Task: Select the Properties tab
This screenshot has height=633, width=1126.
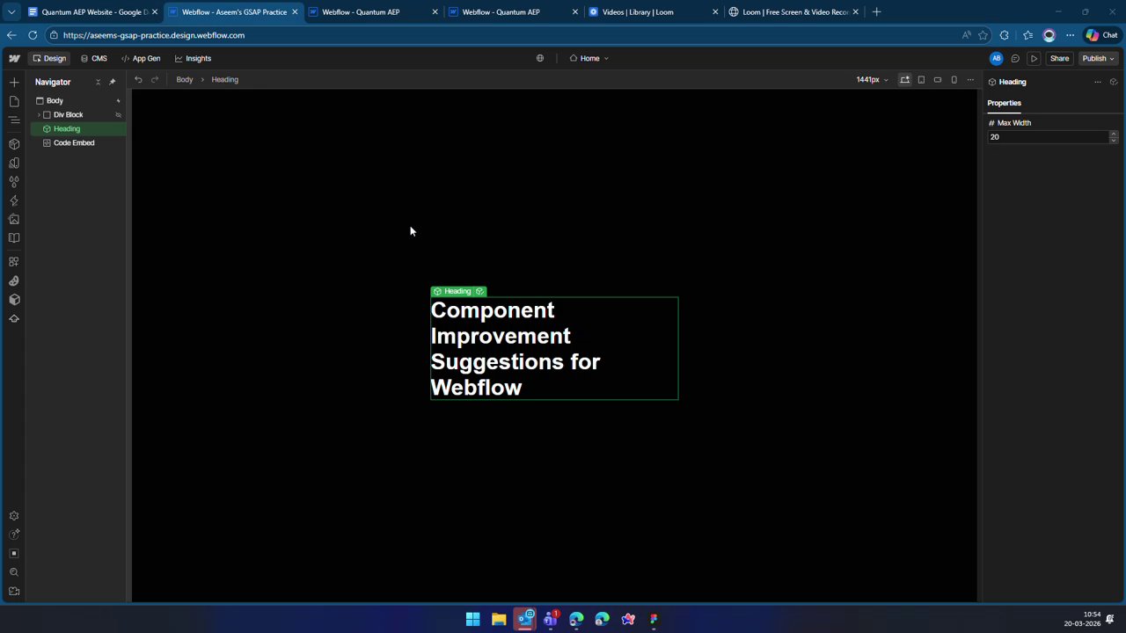Action: 1004,103
